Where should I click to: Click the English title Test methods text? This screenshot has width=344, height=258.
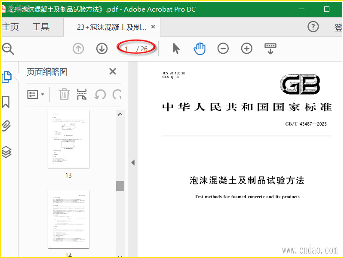coord(247,197)
